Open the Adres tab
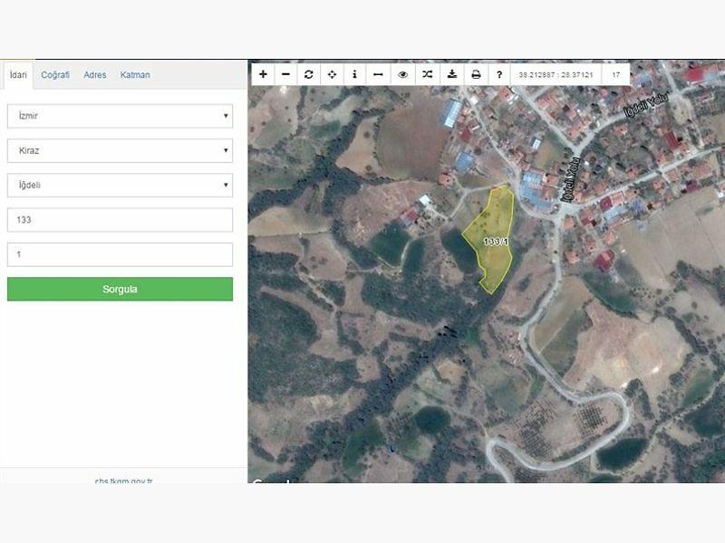Screen dimensions: 725x543 click(x=95, y=75)
